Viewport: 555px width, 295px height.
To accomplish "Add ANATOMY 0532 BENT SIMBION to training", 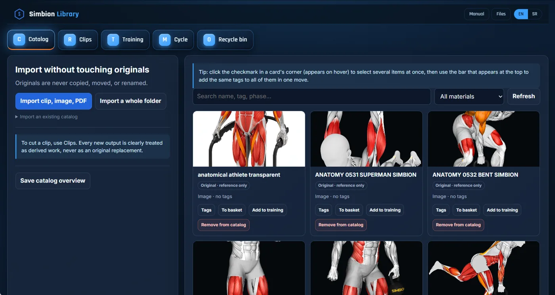I will [502, 210].
